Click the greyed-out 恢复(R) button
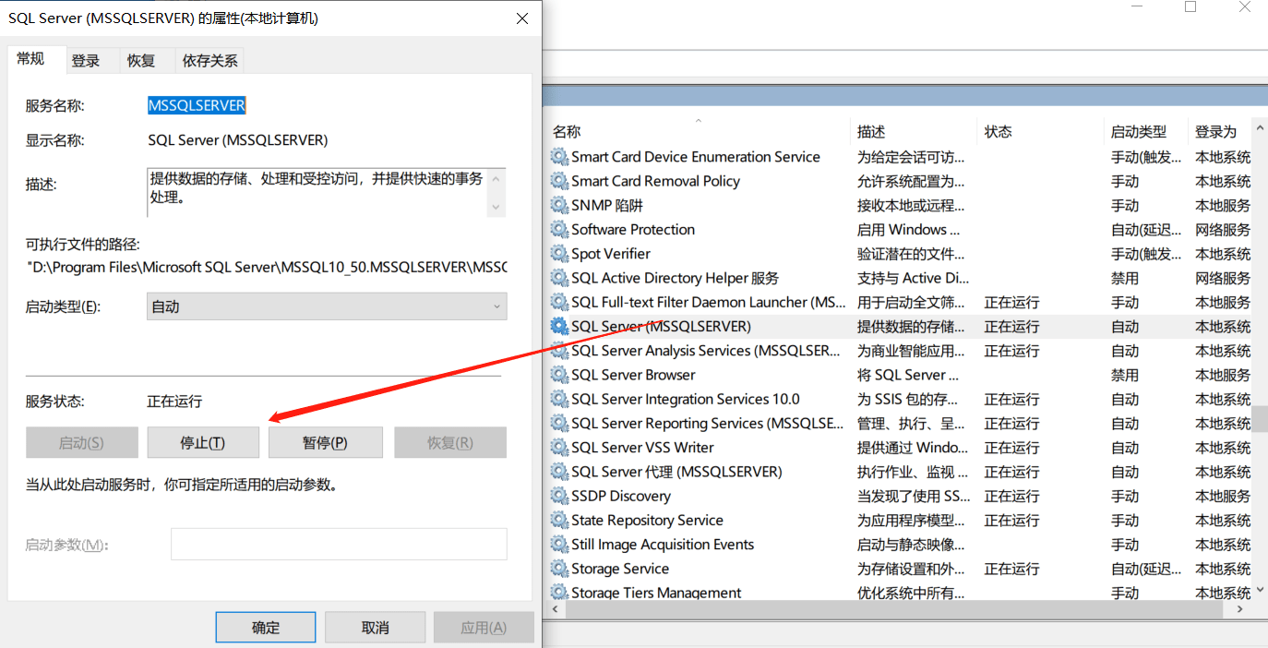Image resolution: width=1268 pixels, height=648 pixels. [x=450, y=442]
